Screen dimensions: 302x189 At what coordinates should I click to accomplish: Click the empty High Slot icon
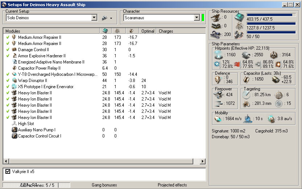click(x=15, y=124)
